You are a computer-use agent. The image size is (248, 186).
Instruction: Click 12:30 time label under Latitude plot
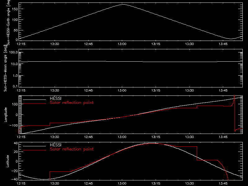(55, 183)
